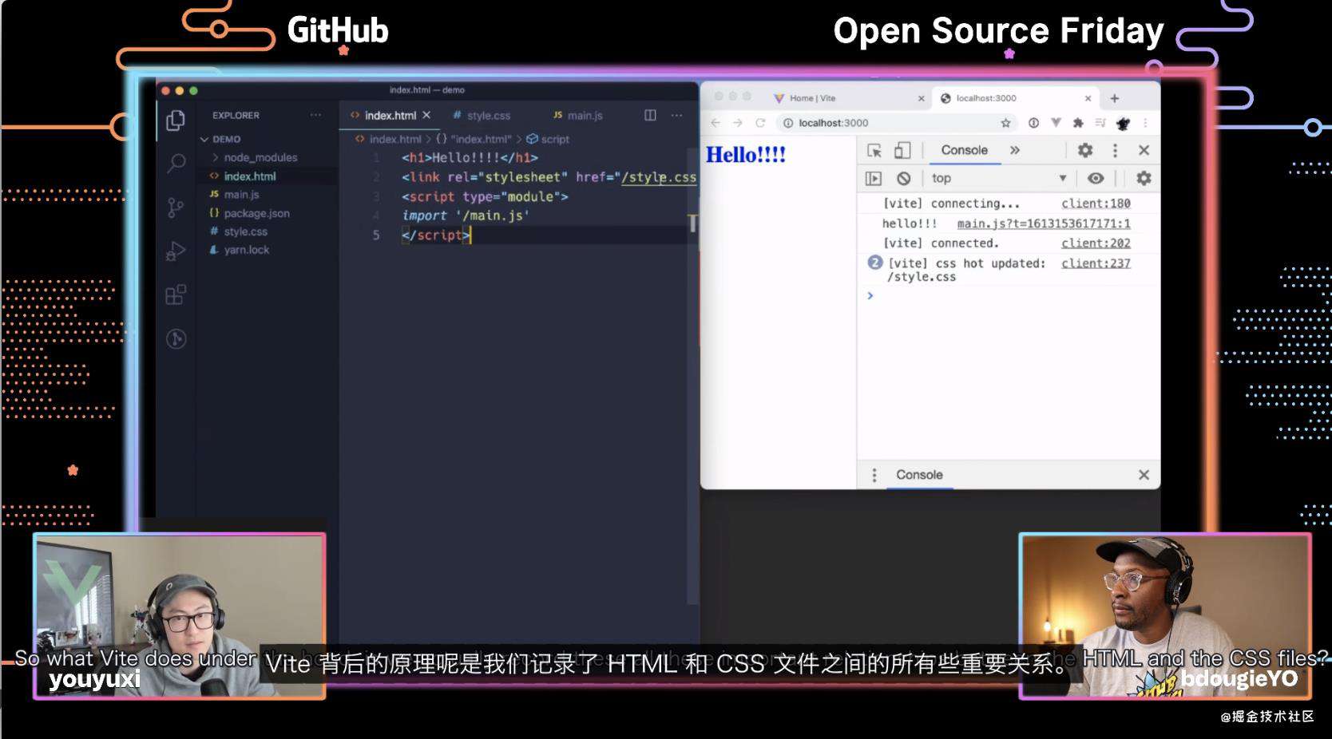Select the index.html editor tab

(390, 116)
